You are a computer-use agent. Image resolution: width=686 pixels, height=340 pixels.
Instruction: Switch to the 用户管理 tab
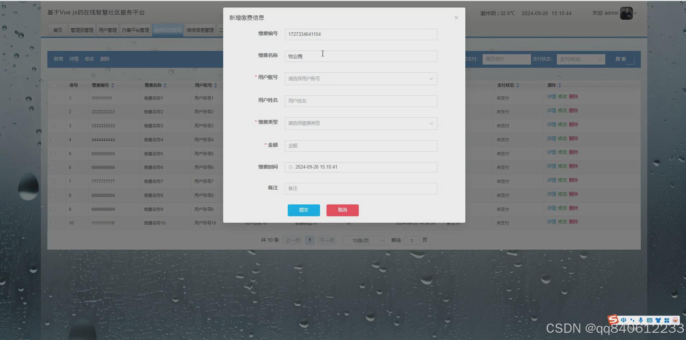pyautogui.click(x=108, y=30)
